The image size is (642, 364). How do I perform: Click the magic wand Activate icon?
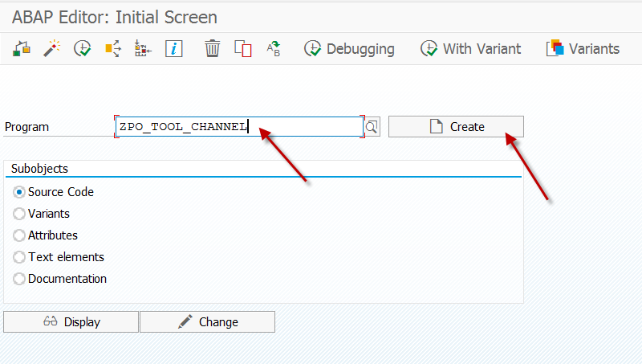52,49
